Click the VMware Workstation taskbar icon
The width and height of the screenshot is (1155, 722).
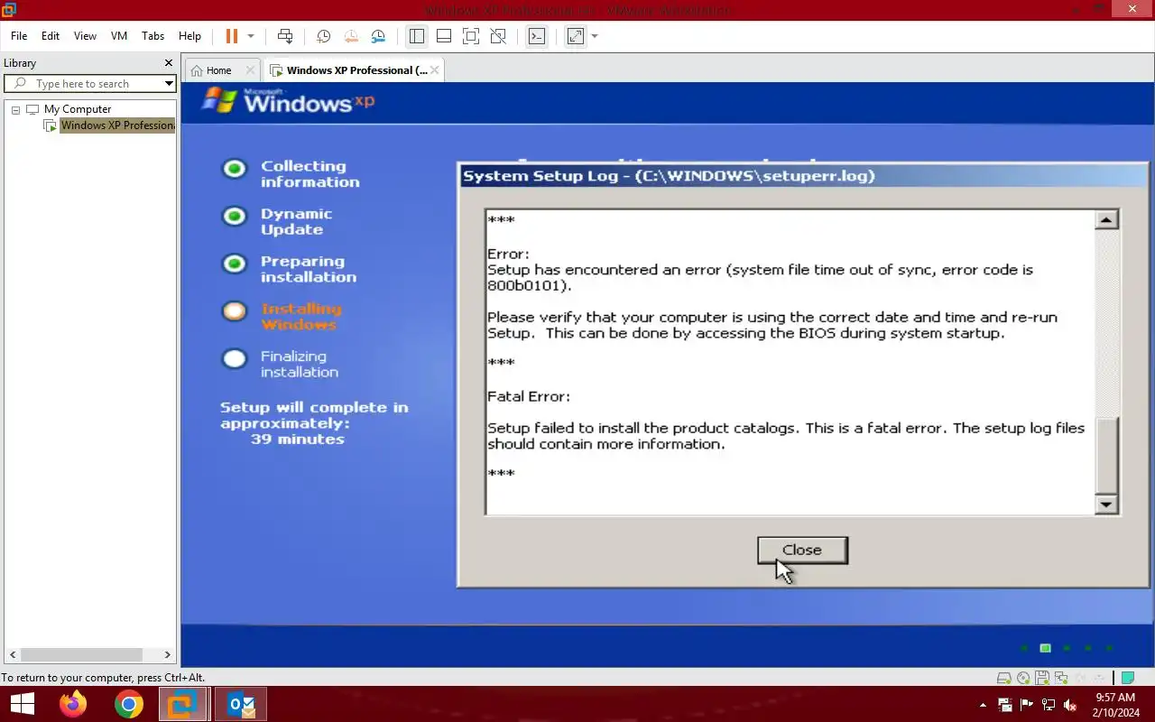(x=185, y=704)
